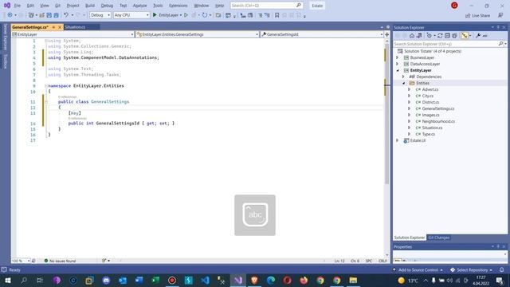Open the Tools menu

pyautogui.click(x=158, y=6)
